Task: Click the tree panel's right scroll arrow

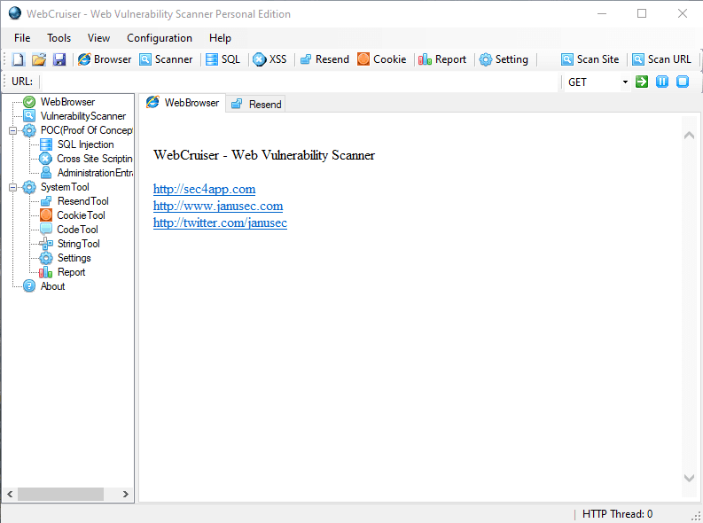Action: click(x=126, y=494)
